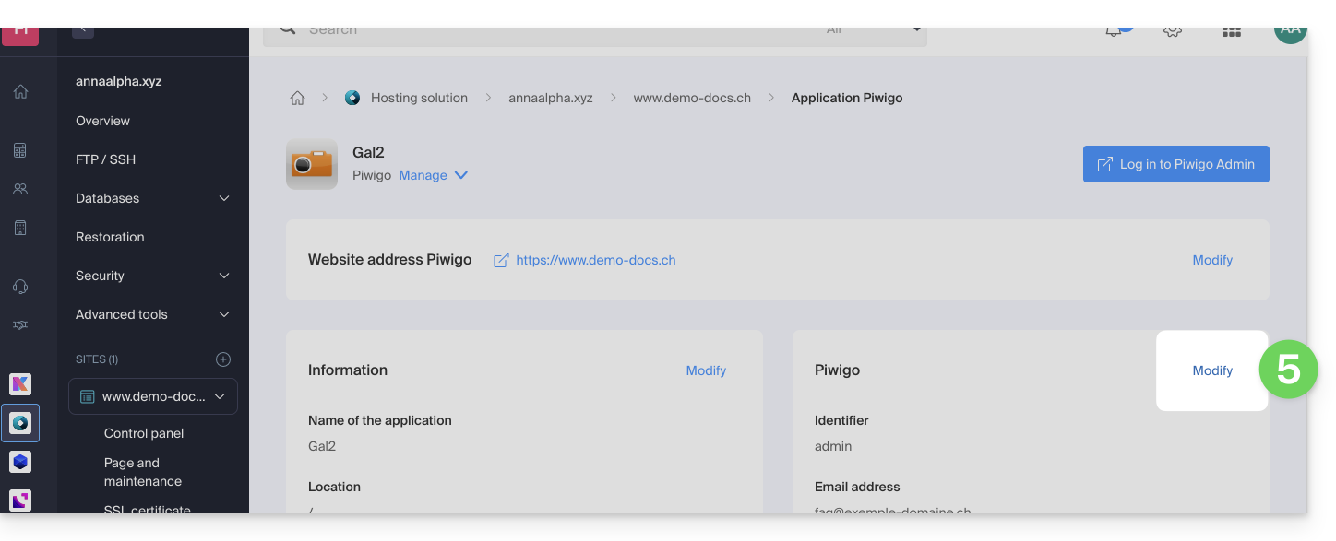Open the www.demo-docs site dropdown

[153, 396]
